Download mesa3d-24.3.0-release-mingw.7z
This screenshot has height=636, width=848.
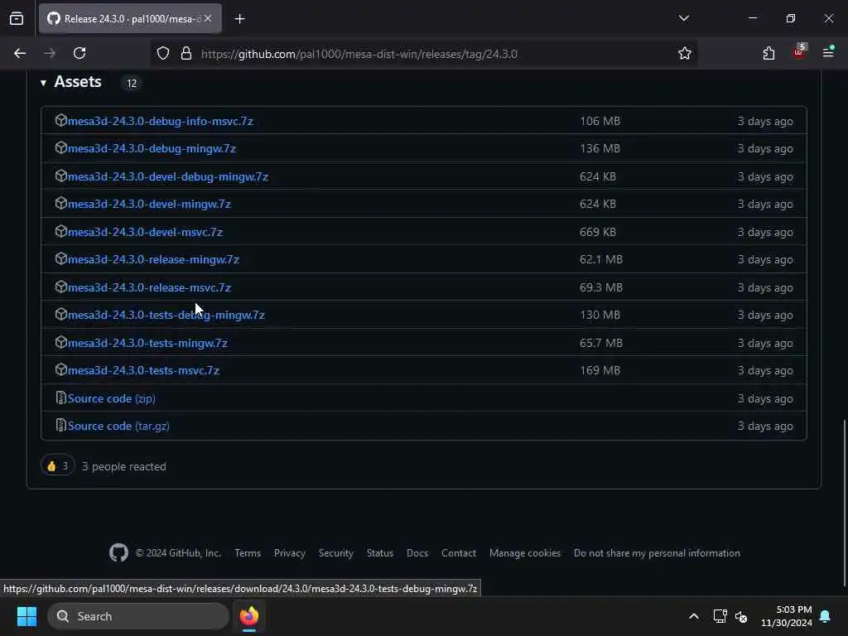153,259
